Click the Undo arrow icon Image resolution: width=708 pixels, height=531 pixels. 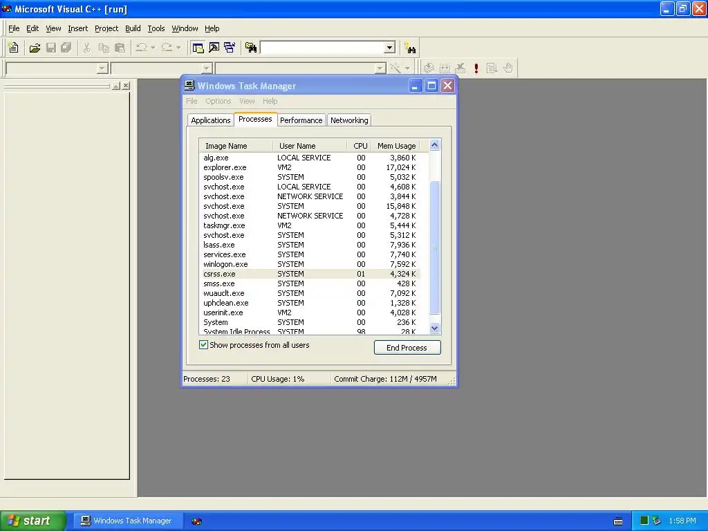click(141, 48)
